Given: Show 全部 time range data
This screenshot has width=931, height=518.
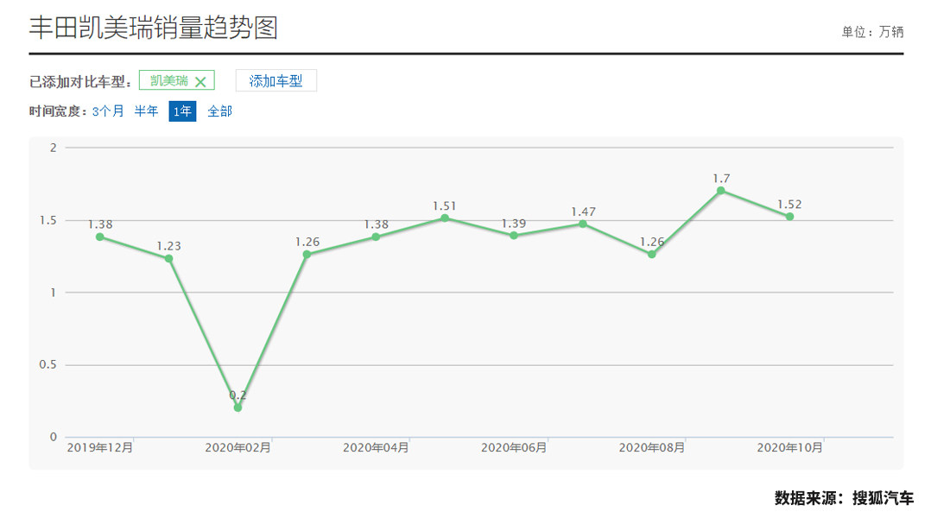Looking at the screenshot, I should (x=219, y=111).
